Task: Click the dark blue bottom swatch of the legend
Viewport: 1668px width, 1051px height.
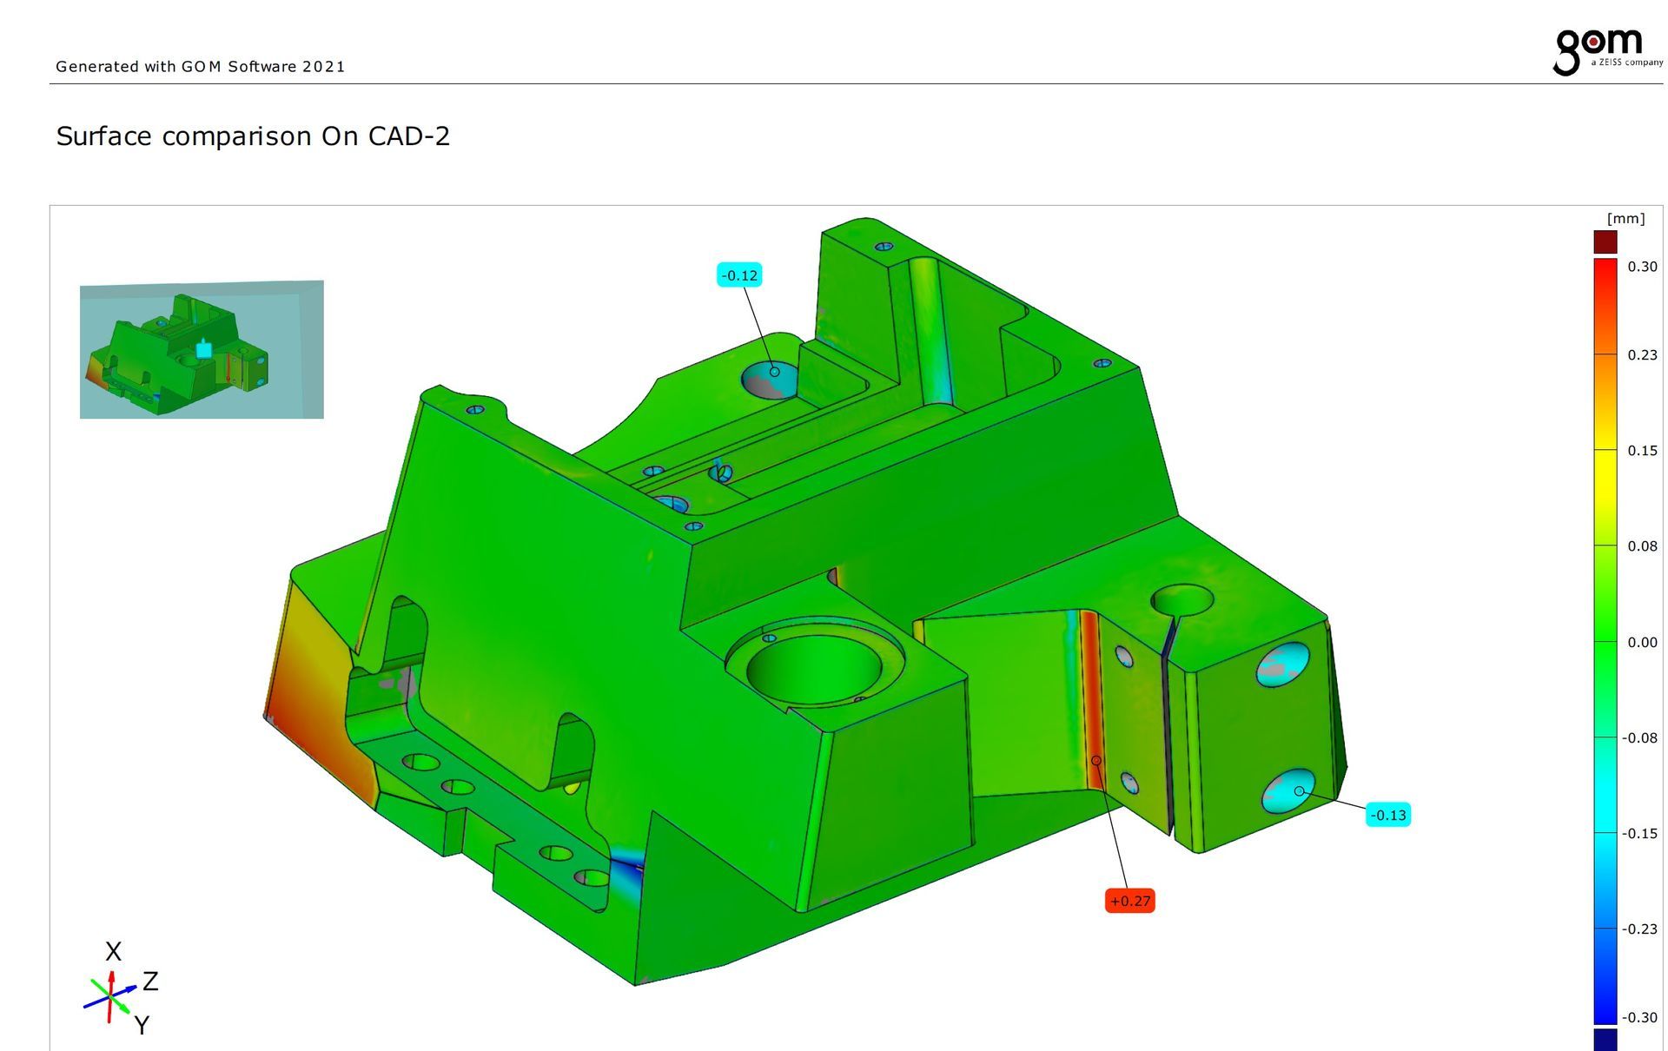Action: (x=1605, y=1040)
